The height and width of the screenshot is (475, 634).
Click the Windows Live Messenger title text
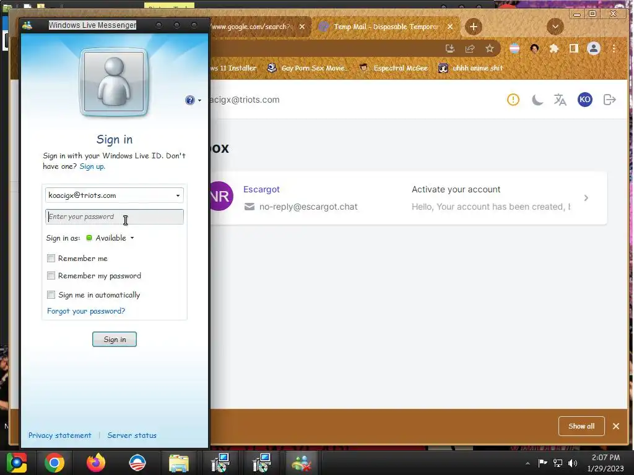[93, 25]
